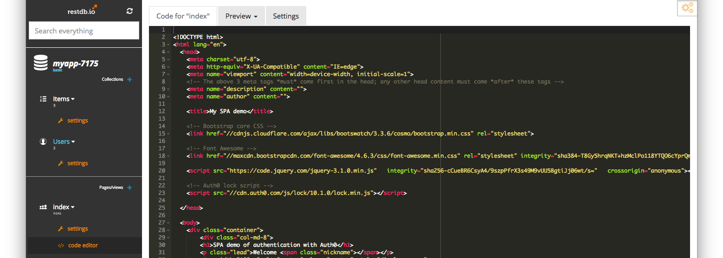Click the myapp-7175 database name
This screenshot has width=723, height=258.
tap(76, 64)
